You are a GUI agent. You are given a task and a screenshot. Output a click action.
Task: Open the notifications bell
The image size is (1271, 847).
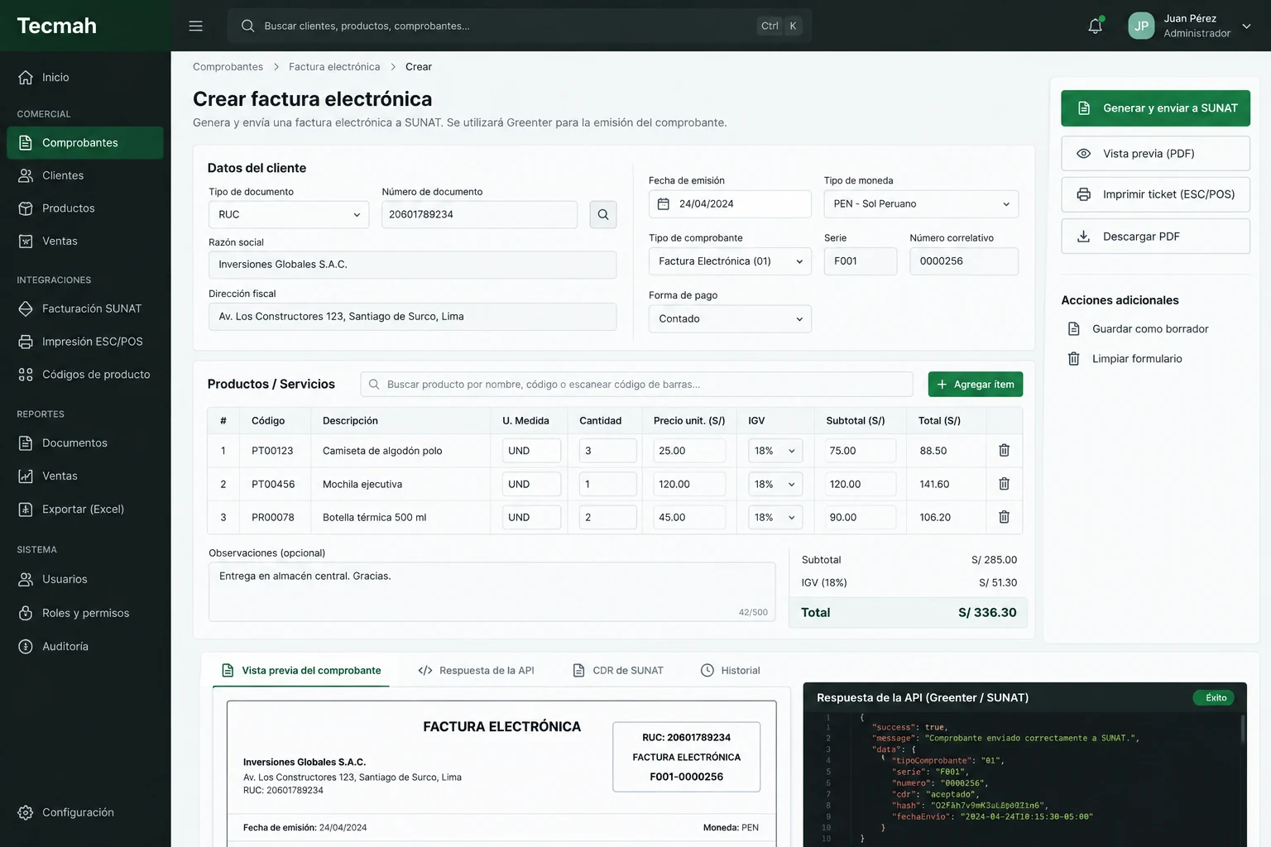point(1096,26)
